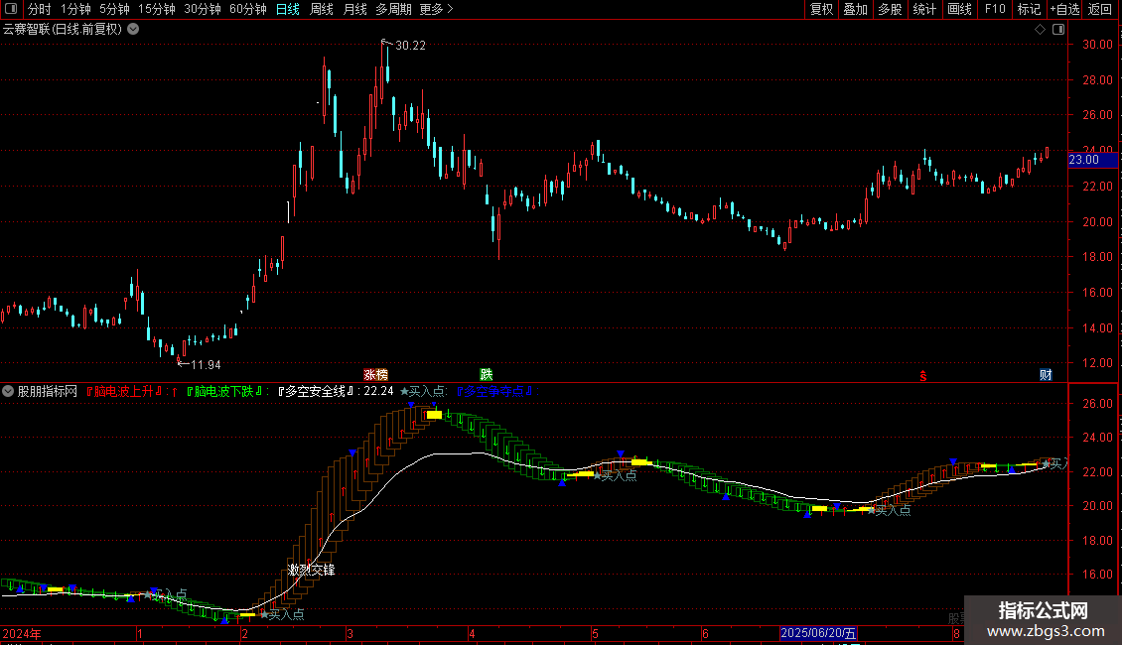The width and height of the screenshot is (1122, 645).
Task: Click the 激烈交锋 annotation in indicator pane
Action: click(311, 570)
